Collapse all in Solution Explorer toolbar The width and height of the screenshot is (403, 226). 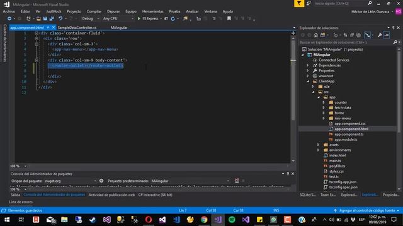click(352, 35)
